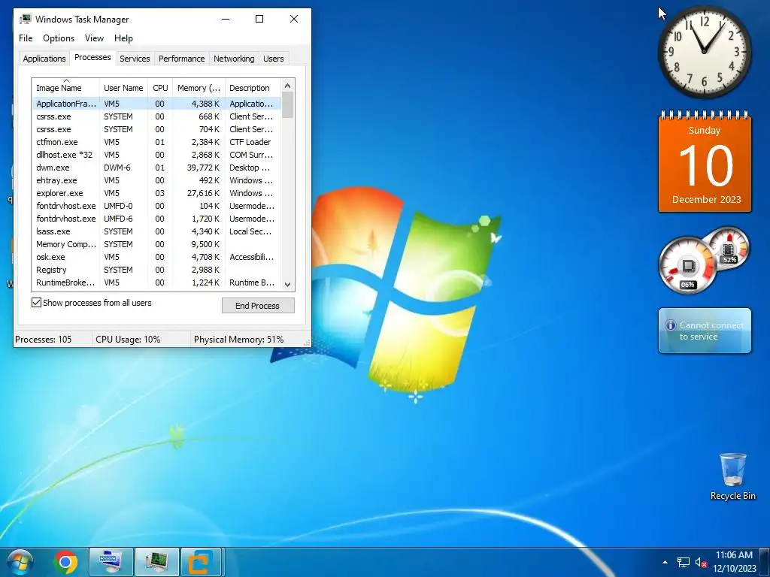The height and width of the screenshot is (577, 770).
Task: Switch to the Users tab
Action: point(273,59)
